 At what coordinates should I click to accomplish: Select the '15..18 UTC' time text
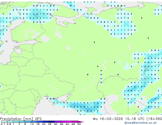point(135,119)
